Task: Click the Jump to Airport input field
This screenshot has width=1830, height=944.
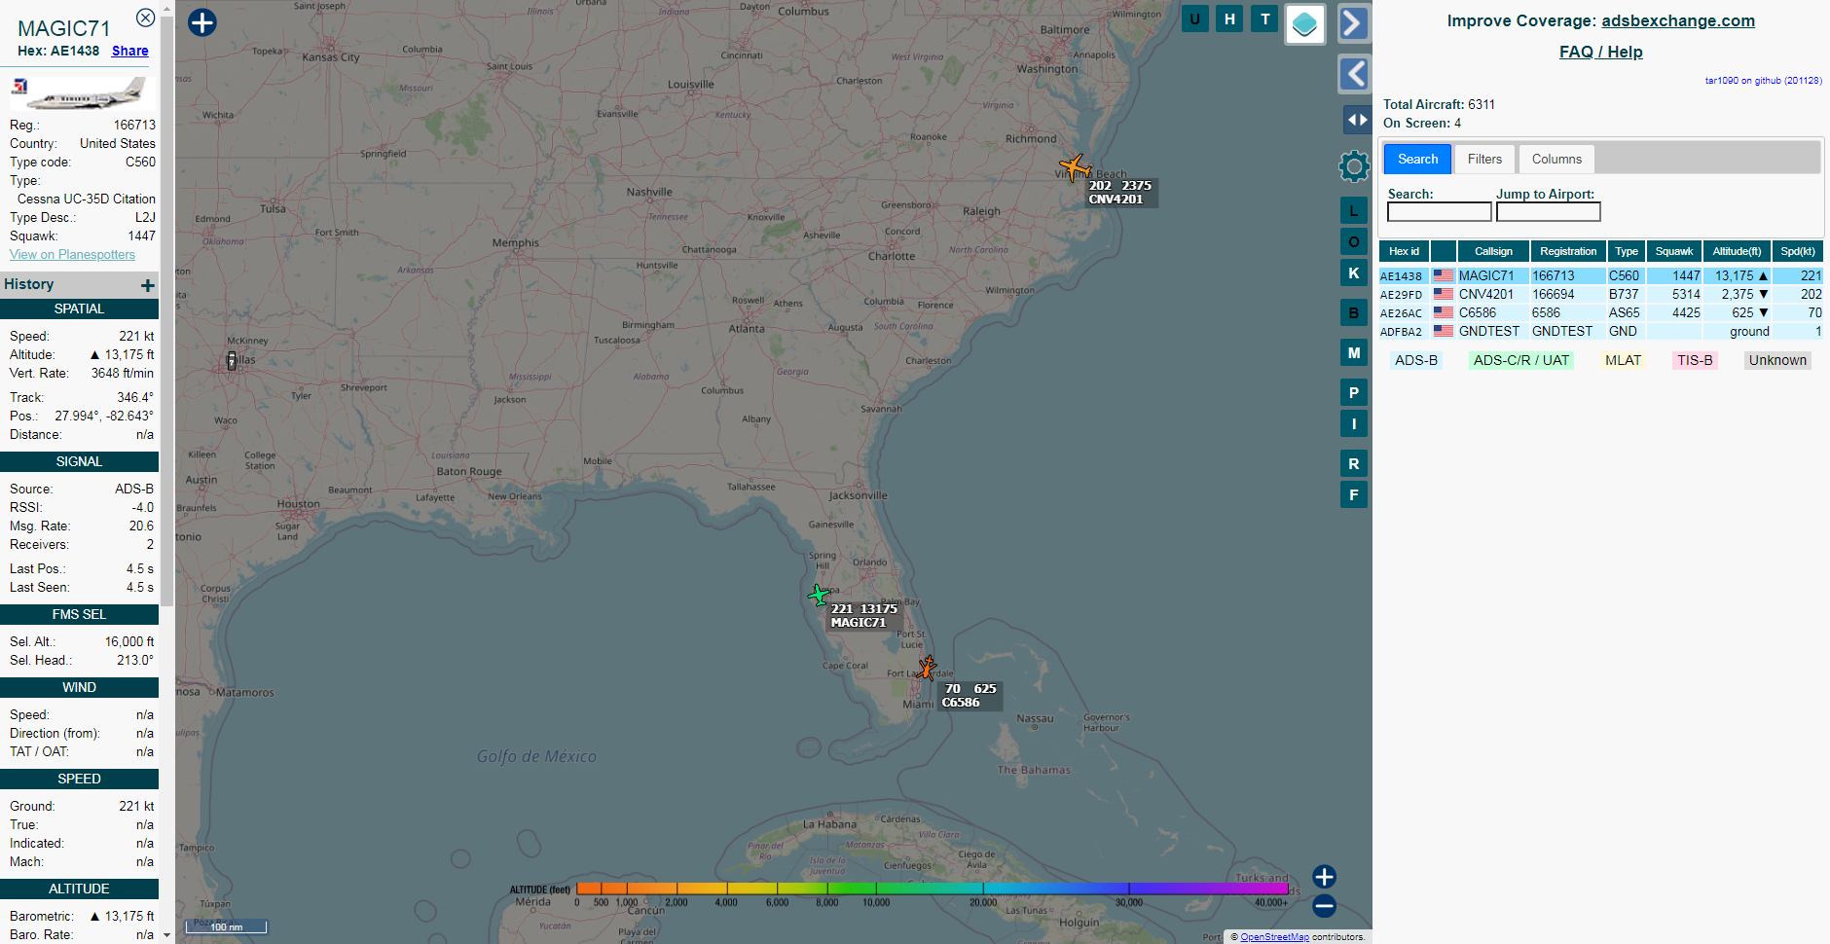Action: 1548,212
